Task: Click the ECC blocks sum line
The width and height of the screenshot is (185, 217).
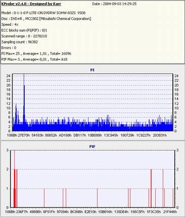Action: (x=24, y=30)
